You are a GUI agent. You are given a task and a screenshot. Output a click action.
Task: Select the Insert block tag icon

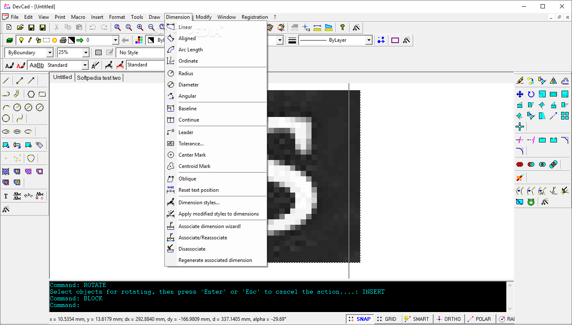click(x=40, y=145)
